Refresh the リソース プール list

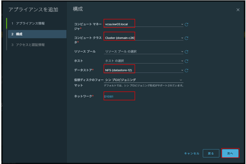coord(186,52)
